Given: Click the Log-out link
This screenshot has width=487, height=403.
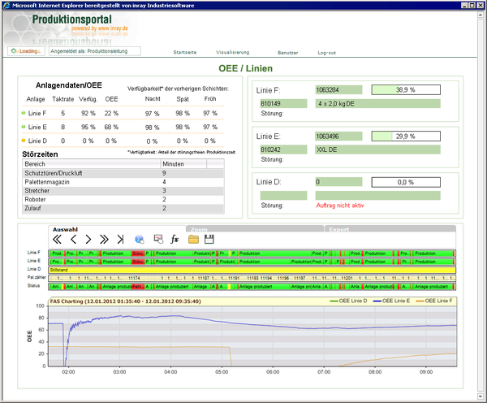Looking at the screenshot, I should 327,53.
